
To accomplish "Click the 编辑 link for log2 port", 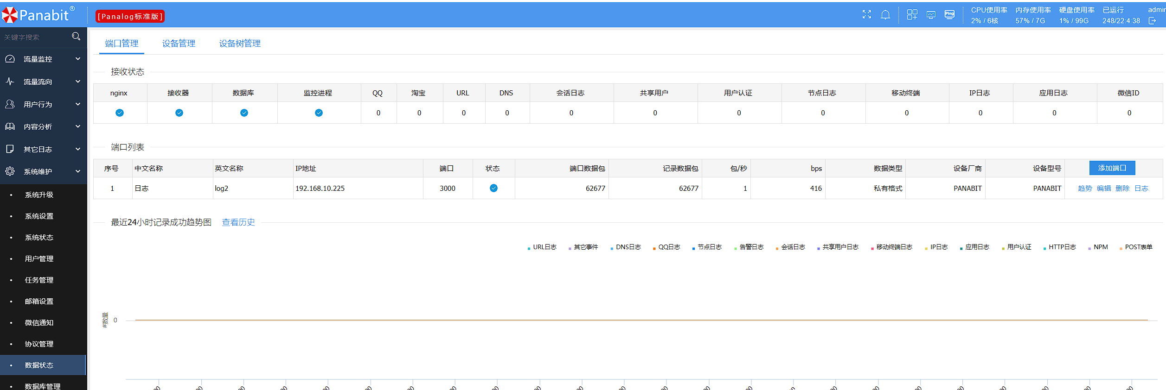I will [x=1104, y=188].
